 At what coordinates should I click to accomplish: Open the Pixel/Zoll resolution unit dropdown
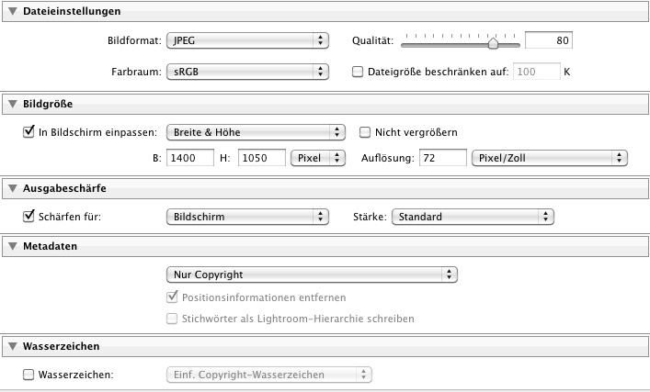(550, 158)
